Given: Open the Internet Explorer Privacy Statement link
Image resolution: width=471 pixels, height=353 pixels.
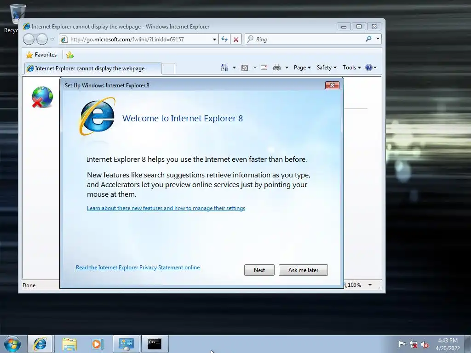Looking at the screenshot, I should tap(138, 268).
